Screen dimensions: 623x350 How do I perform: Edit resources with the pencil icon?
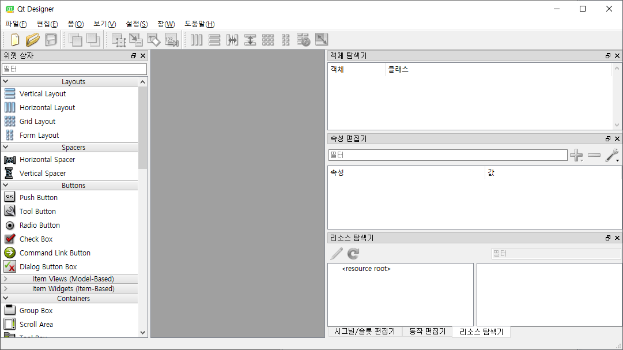tap(337, 253)
